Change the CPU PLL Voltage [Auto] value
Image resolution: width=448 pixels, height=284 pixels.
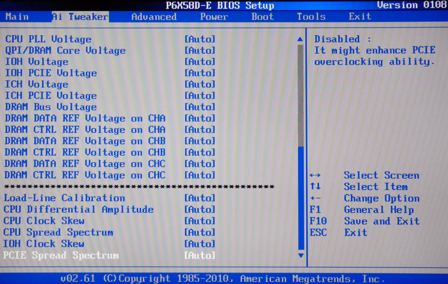[200, 39]
